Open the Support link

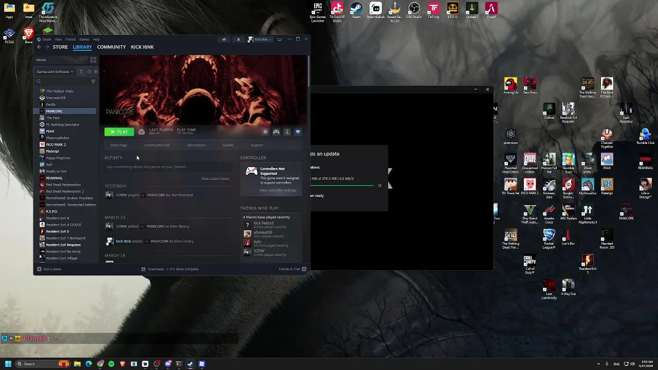click(x=257, y=145)
